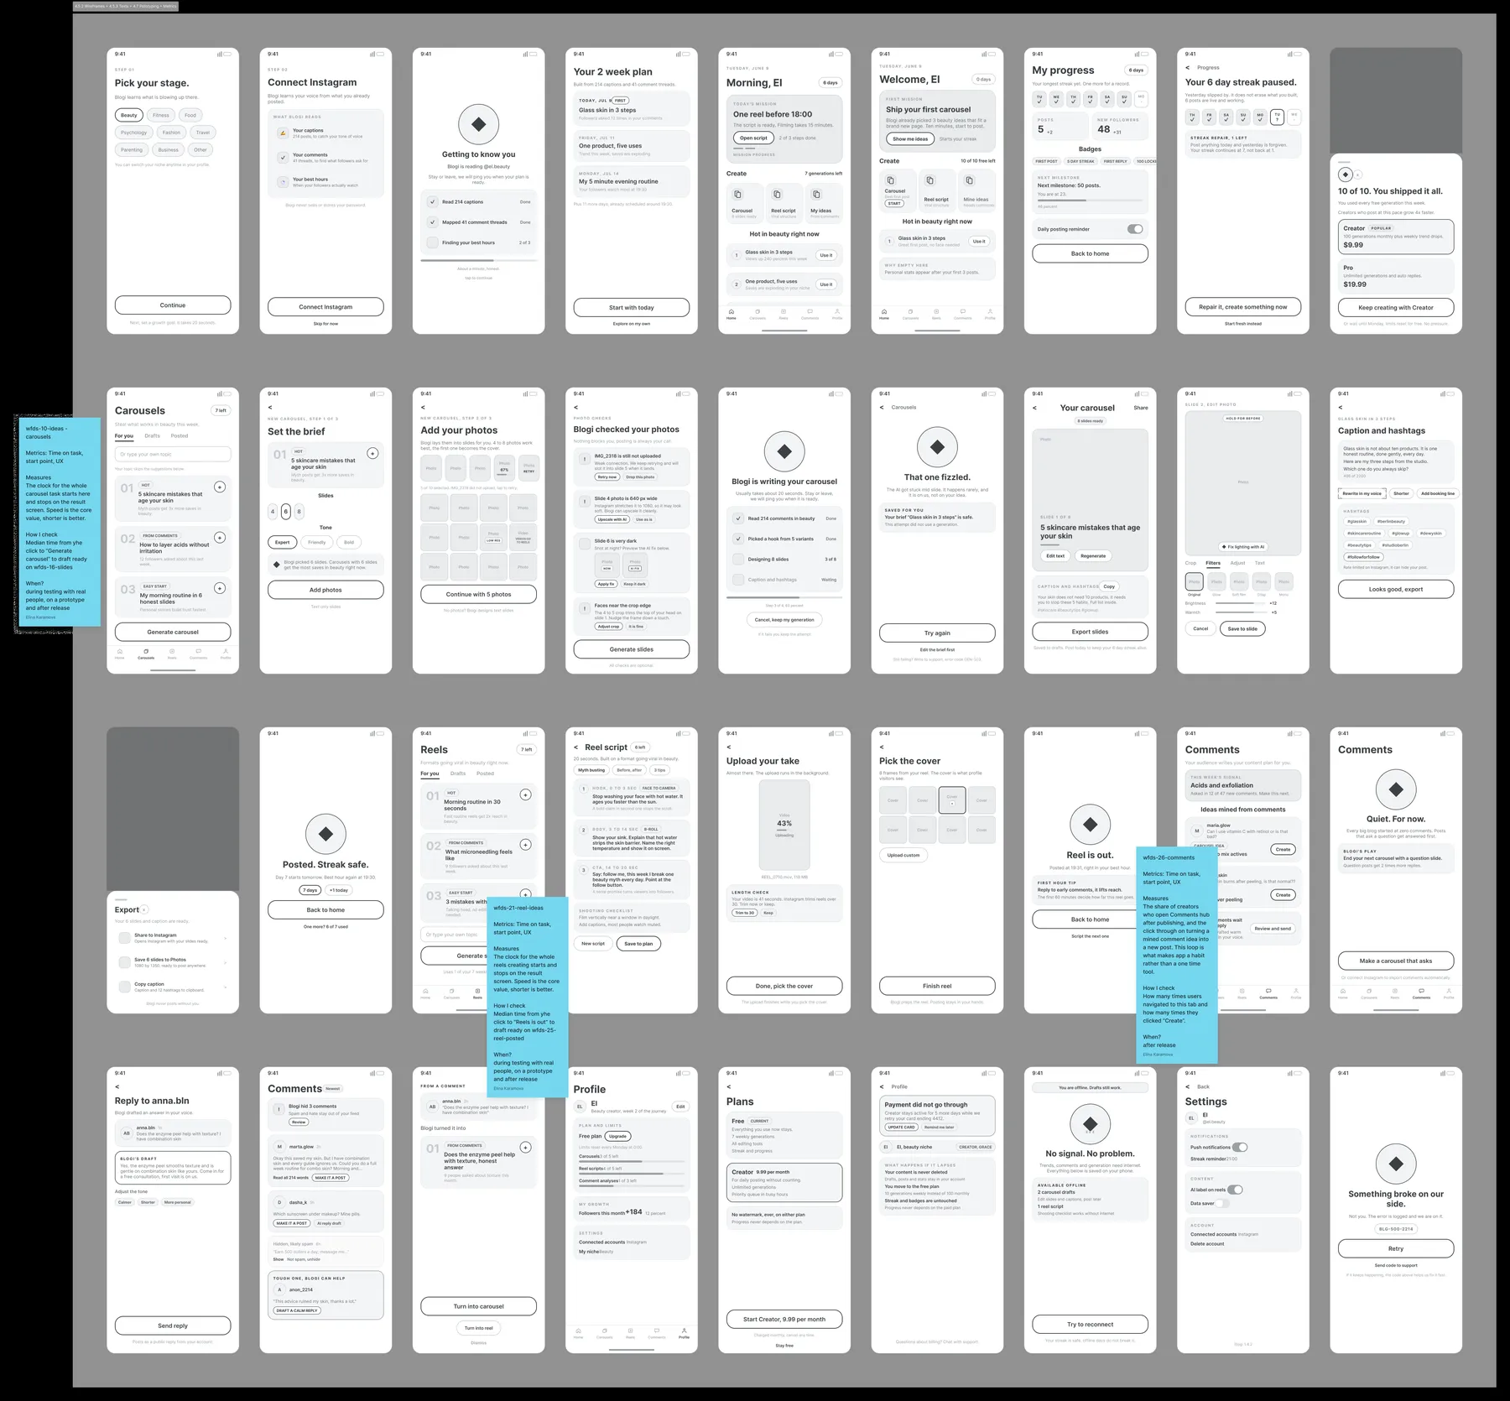This screenshot has width=1510, height=1401.
Task: Click diamond logo above Reel is out
Action: tap(1090, 825)
